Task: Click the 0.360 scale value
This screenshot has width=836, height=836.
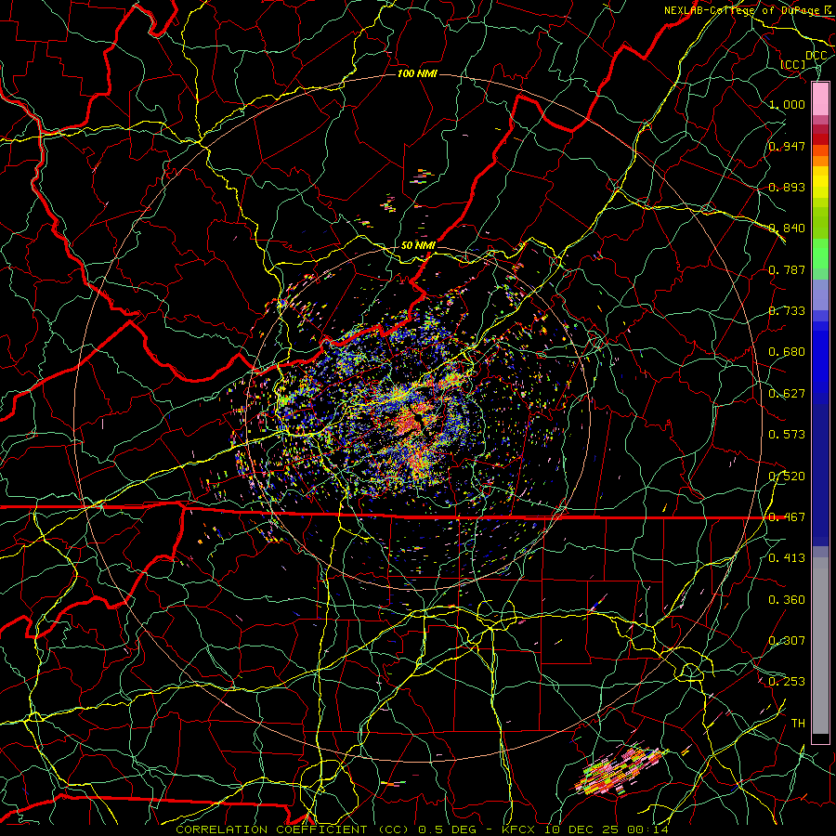Action: (x=787, y=600)
